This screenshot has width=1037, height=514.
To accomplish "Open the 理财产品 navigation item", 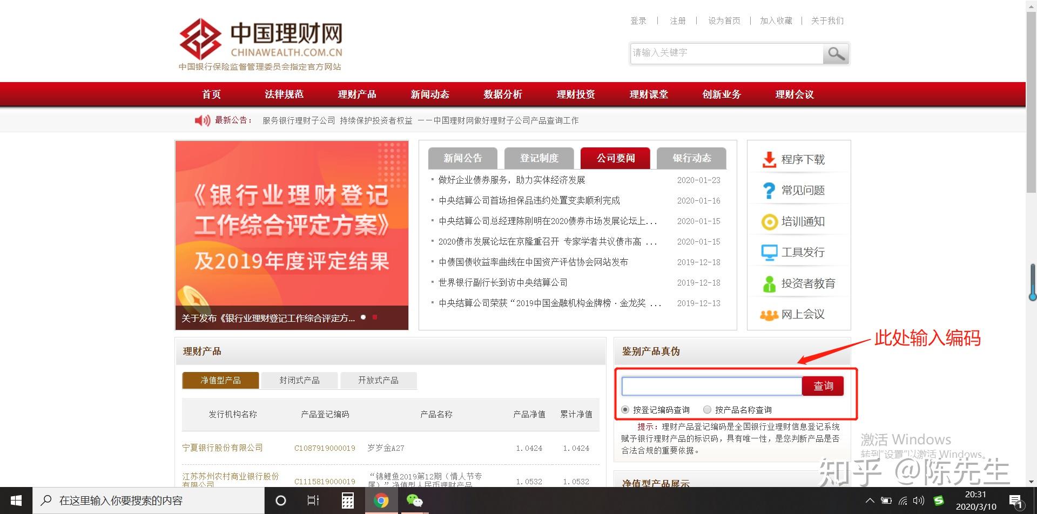I will pyautogui.click(x=357, y=94).
